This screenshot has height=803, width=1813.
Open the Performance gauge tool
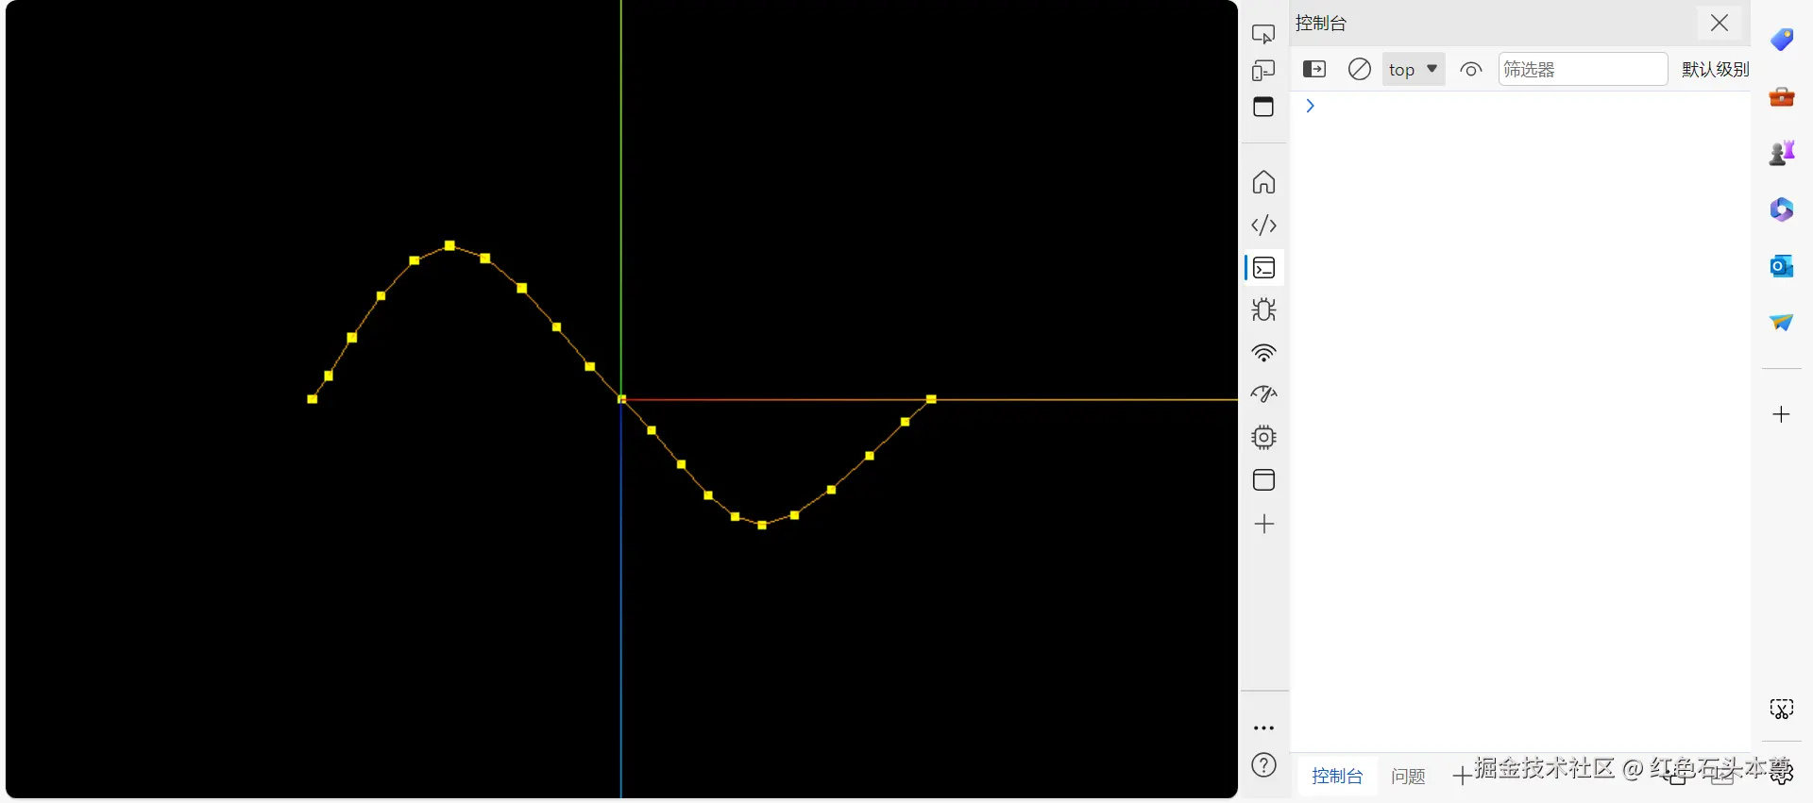point(1263,394)
